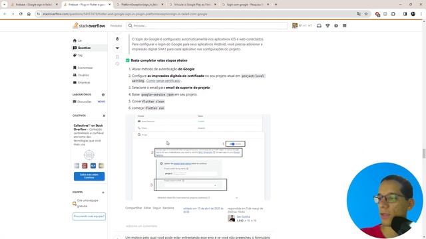Open the Produtos menu in the header
This screenshot has width=426, height=239.
click(116, 26)
